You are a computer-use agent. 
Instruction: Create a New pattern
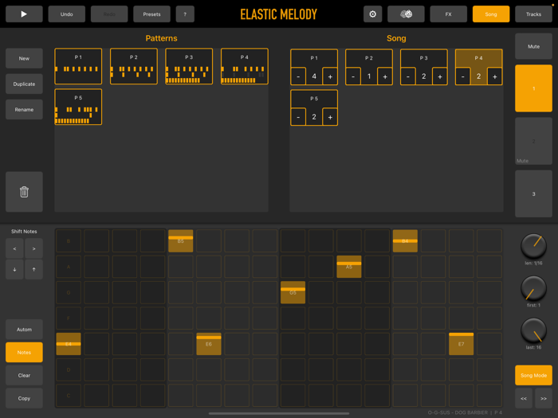click(24, 58)
